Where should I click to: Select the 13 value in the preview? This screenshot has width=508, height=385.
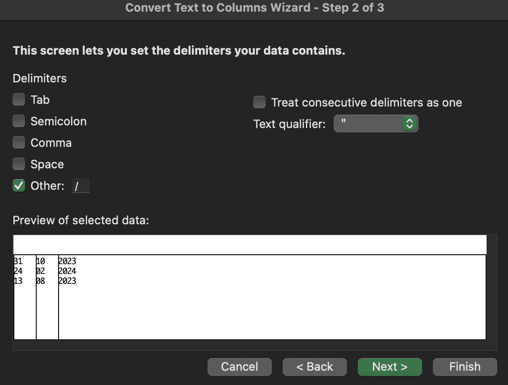19,281
